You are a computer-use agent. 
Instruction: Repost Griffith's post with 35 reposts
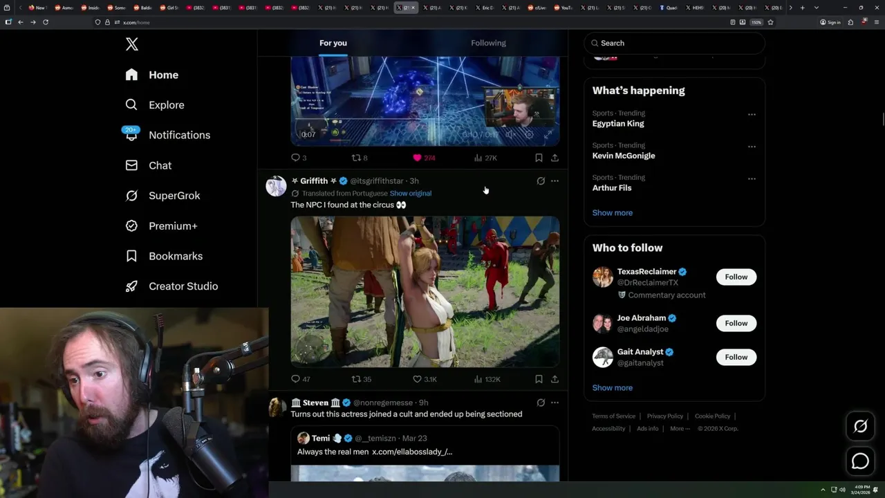tap(362, 379)
